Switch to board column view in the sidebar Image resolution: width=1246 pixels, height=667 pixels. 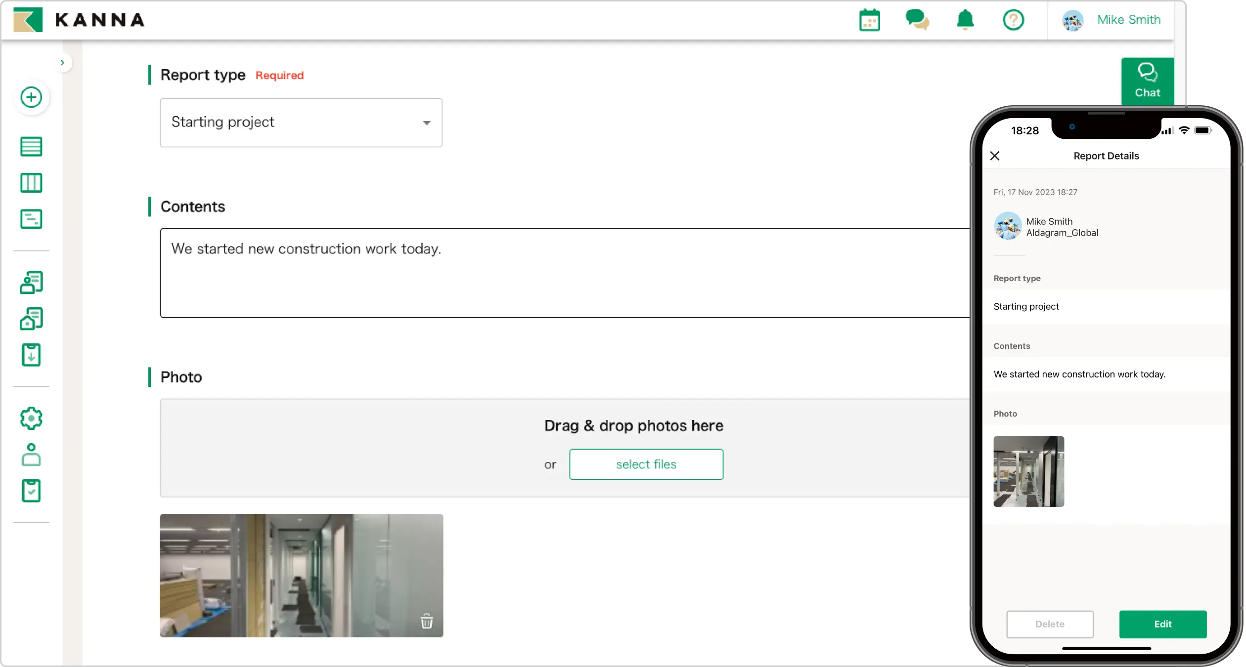(31, 183)
